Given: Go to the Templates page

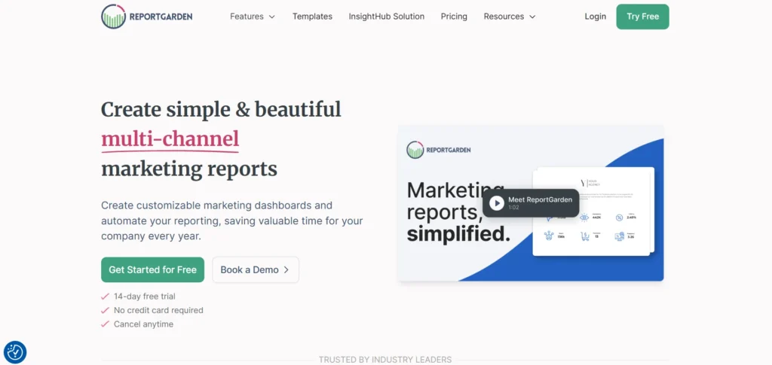Looking at the screenshot, I should pyautogui.click(x=312, y=17).
